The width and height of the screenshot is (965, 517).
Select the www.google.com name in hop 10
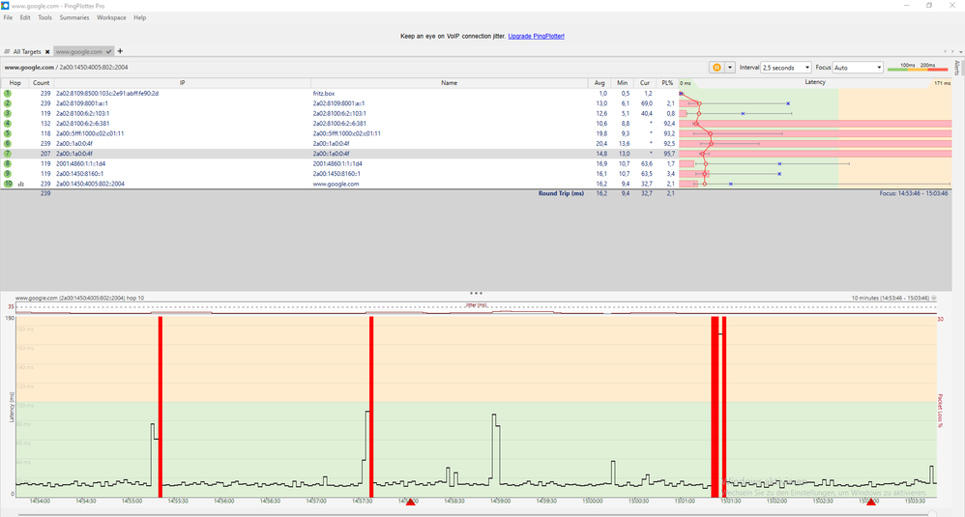tap(336, 184)
